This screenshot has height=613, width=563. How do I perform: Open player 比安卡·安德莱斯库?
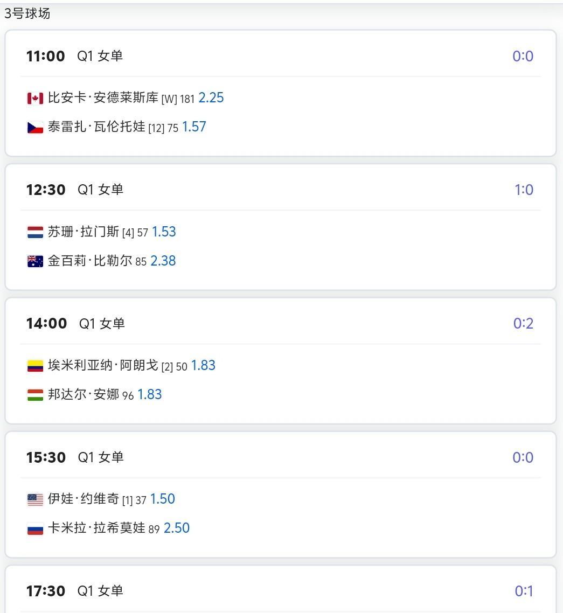click(x=103, y=98)
